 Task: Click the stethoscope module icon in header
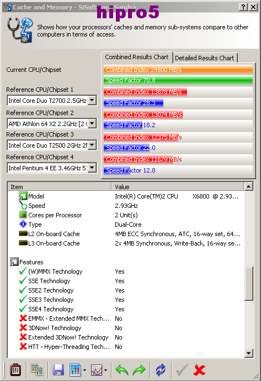[20, 30]
